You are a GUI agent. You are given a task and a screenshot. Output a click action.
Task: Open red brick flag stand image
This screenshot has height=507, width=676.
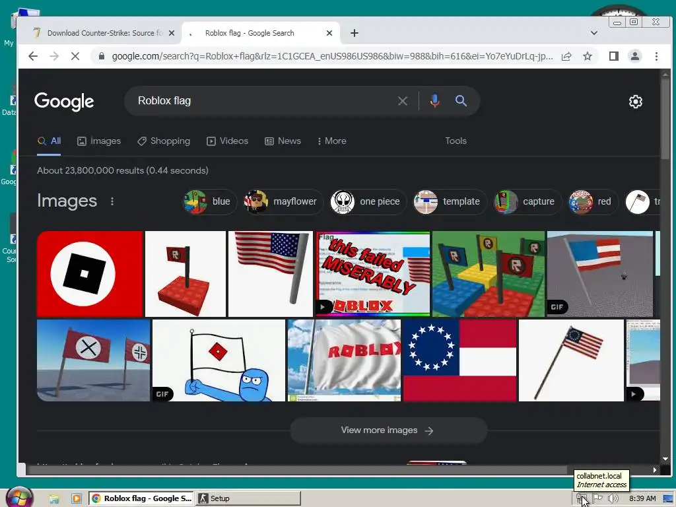pos(186,274)
